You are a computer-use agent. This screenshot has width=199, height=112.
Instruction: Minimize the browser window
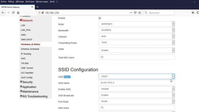(x=194, y=2)
